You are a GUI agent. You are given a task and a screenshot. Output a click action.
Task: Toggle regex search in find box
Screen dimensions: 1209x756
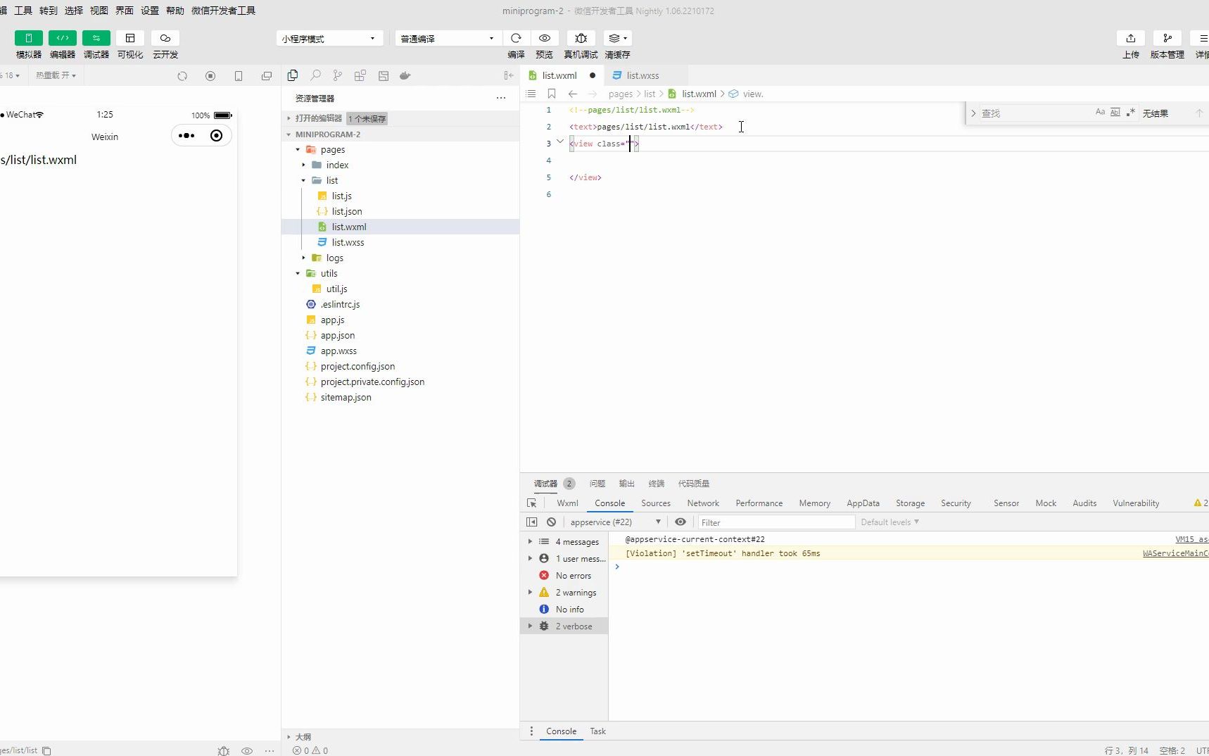[1130, 113]
